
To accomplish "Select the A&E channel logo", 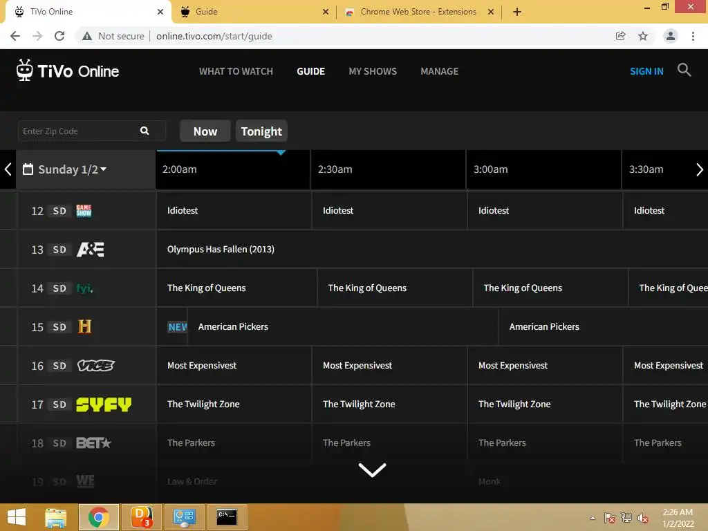I will pyautogui.click(x=91, y=249).
